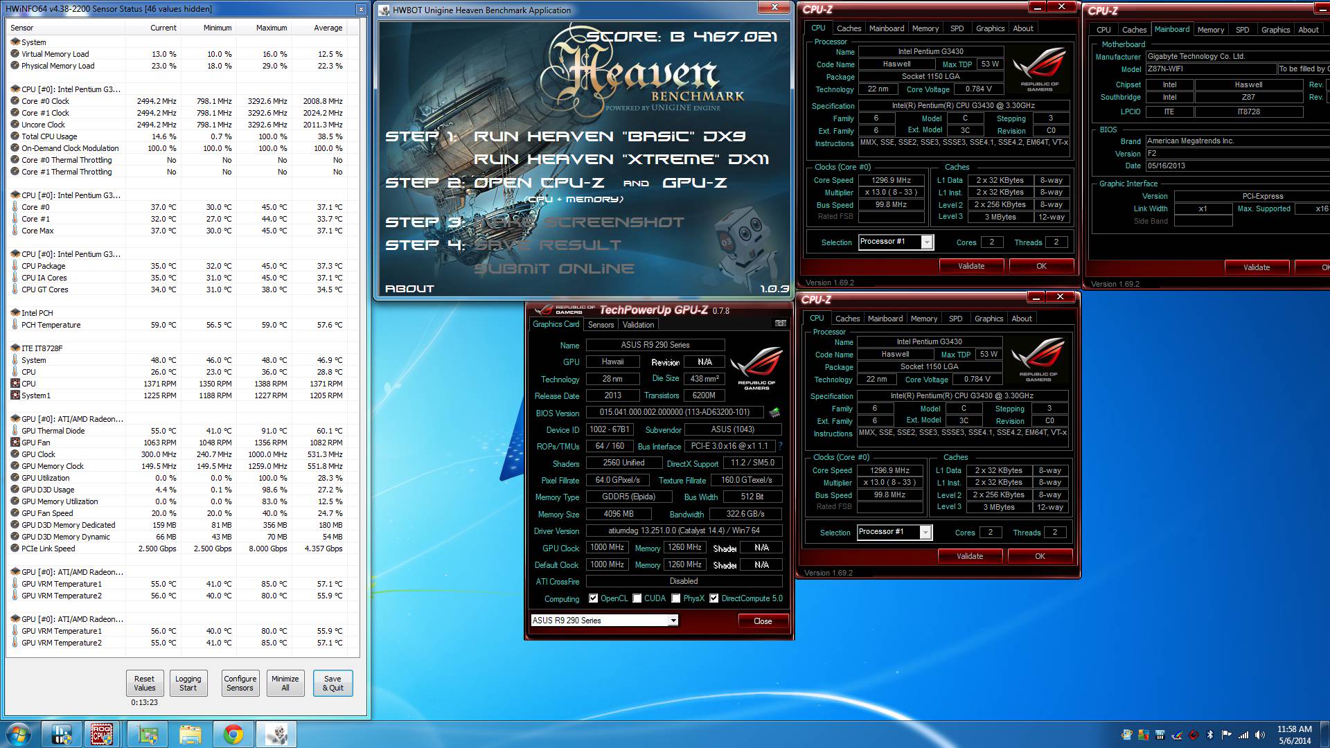The image size is (1330, 748).
Task: Open HWiNFO from the taskbar
Action: click(62, 734)
